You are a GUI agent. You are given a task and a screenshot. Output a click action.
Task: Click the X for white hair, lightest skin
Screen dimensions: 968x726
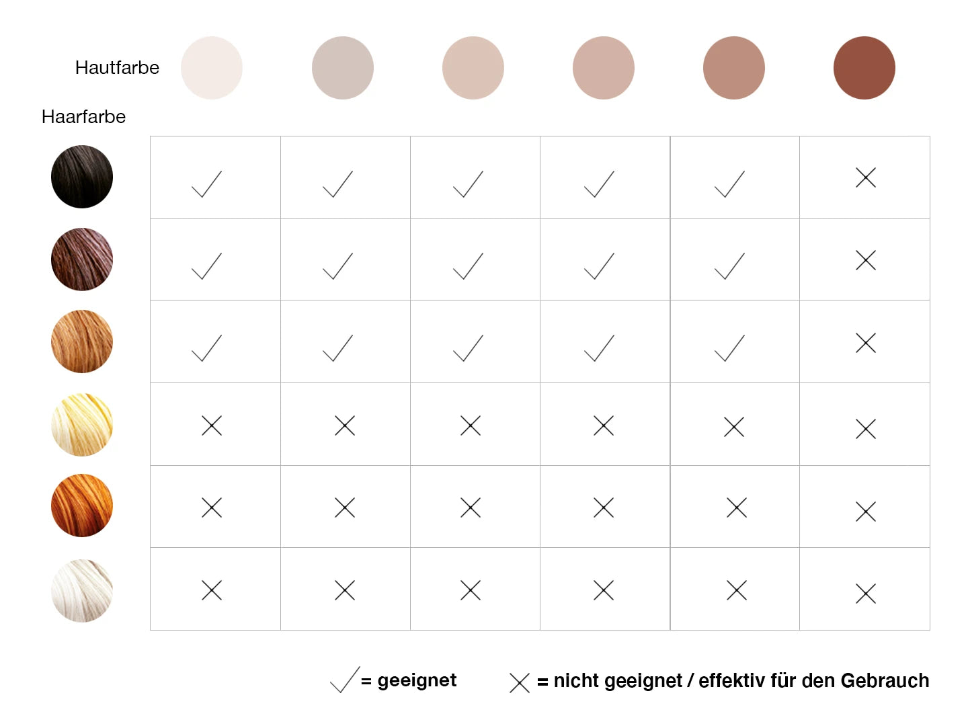212,590
